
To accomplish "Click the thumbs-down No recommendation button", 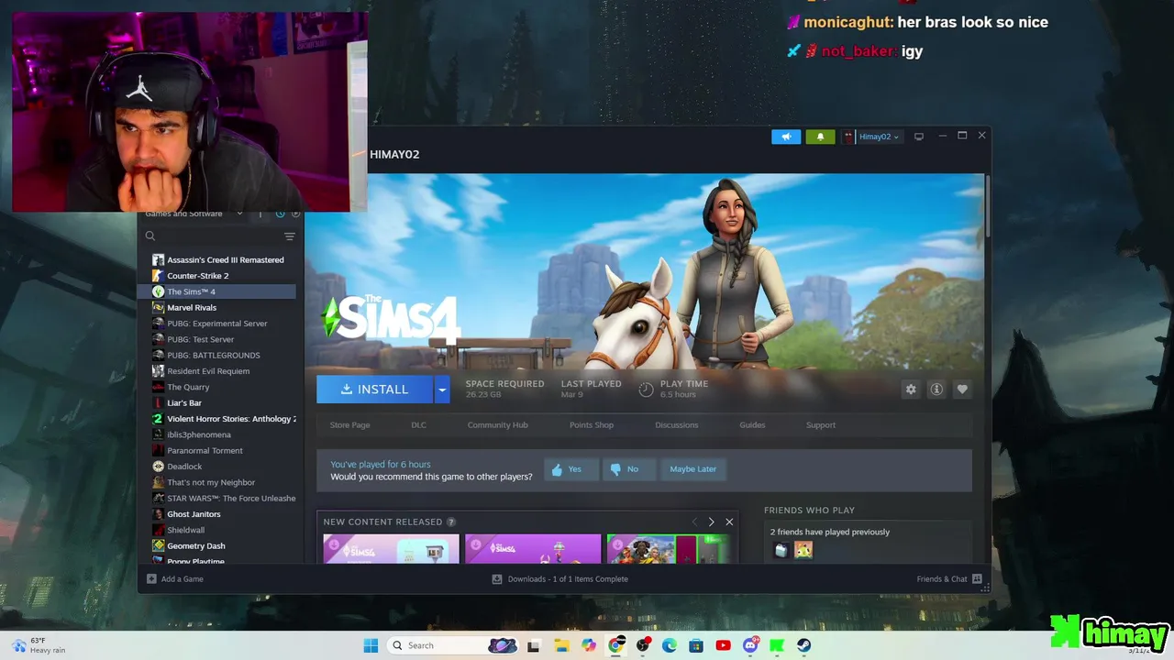I will [628, 469].
